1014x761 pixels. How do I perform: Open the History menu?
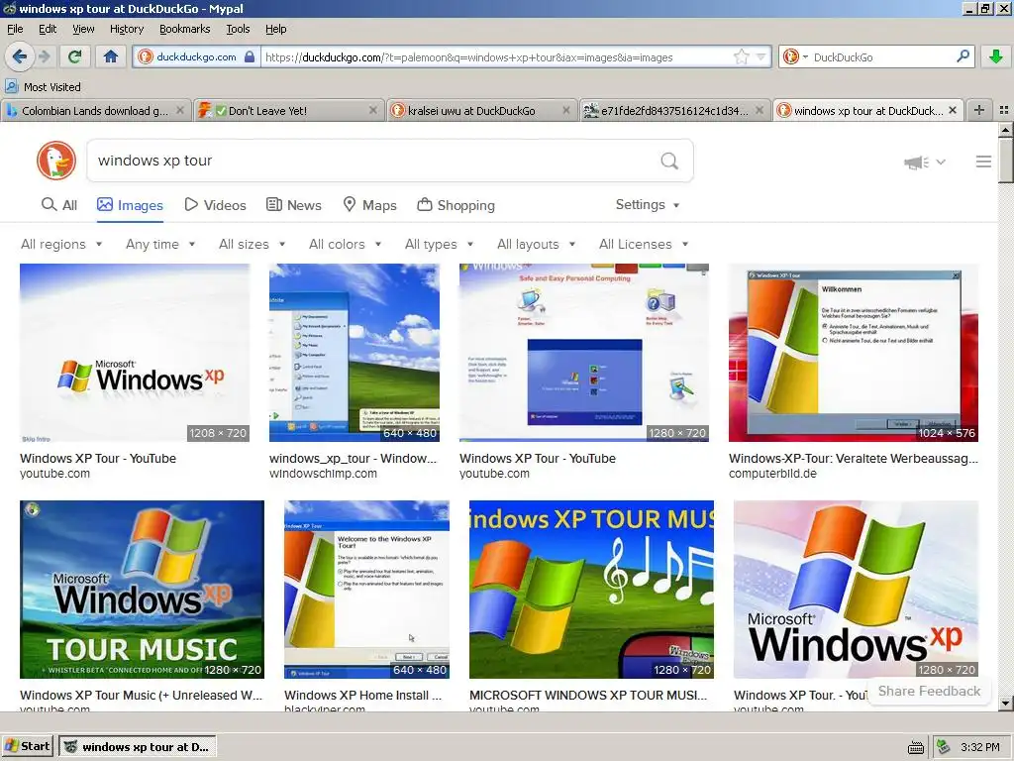(x=126, y=29)
